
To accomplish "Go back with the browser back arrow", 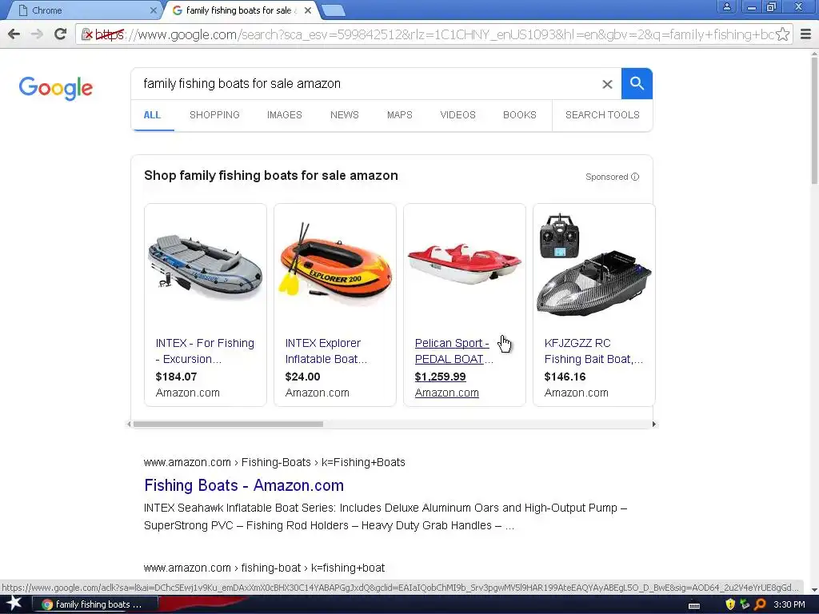I will tap(14, 34).
